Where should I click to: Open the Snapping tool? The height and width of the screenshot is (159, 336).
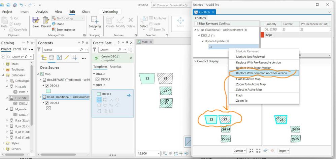tap(95, 22)
